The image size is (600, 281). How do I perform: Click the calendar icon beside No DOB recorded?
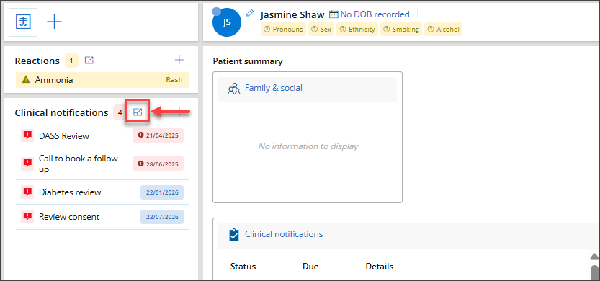pos(334,14)
